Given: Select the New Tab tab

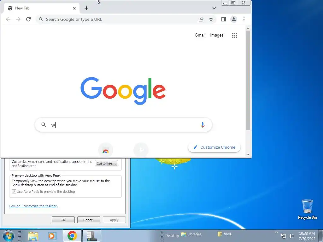Looking at the screenshot, I should click(x=41, y=8).
